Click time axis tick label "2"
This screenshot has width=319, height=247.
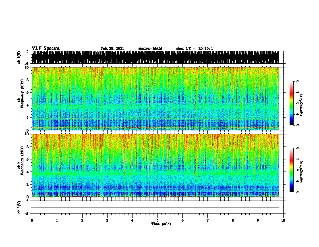82,220
